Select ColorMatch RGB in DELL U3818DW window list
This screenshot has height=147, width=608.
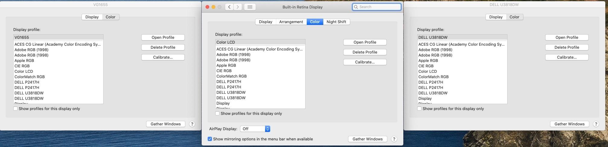(x=462, y=77)
